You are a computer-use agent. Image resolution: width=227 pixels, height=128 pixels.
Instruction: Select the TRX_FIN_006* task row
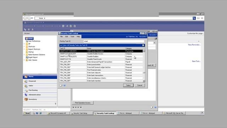point(101,78)
